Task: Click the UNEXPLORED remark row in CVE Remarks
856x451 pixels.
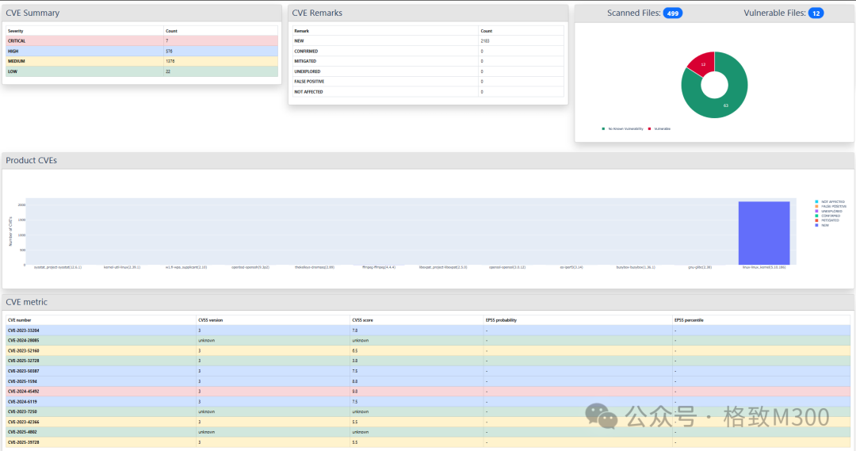Action: (428, 71)
